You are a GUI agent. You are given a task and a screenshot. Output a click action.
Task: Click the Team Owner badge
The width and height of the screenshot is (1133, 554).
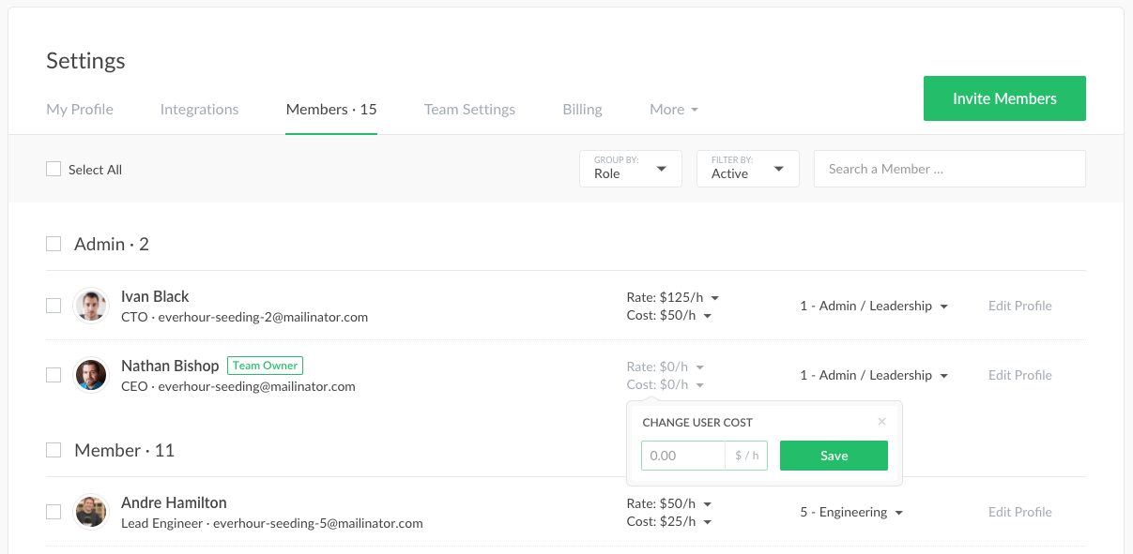point(265,366)
